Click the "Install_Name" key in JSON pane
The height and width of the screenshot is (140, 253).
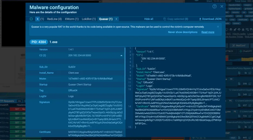[x=144, y=72]
